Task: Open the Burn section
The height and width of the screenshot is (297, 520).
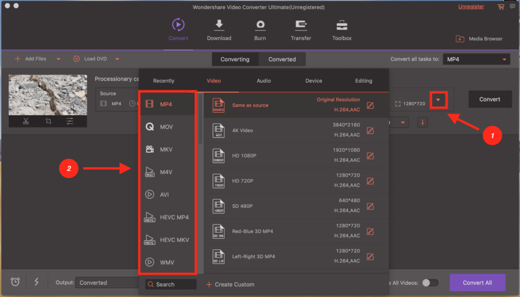Action: [x=260, y=29]
